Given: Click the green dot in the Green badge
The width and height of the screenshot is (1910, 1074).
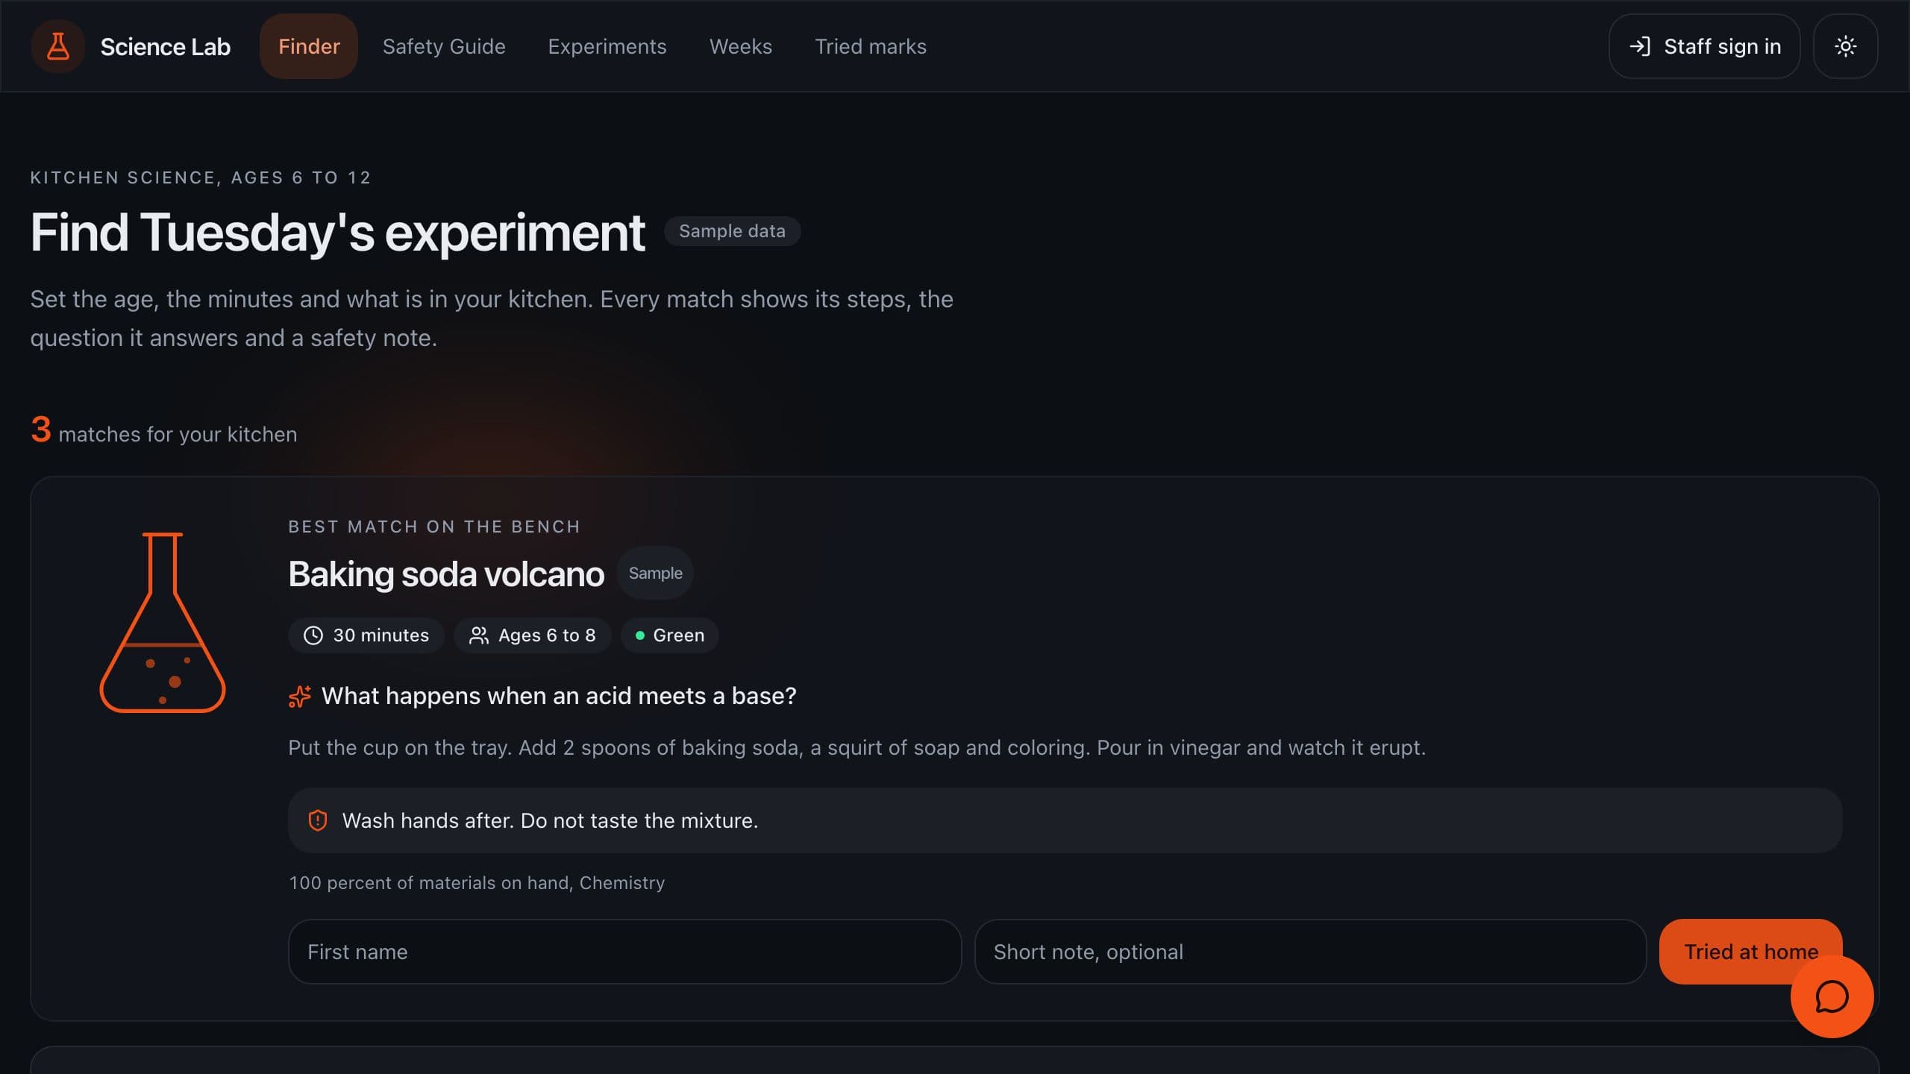Looking at the screenshot, I should (x=639, y=635).
